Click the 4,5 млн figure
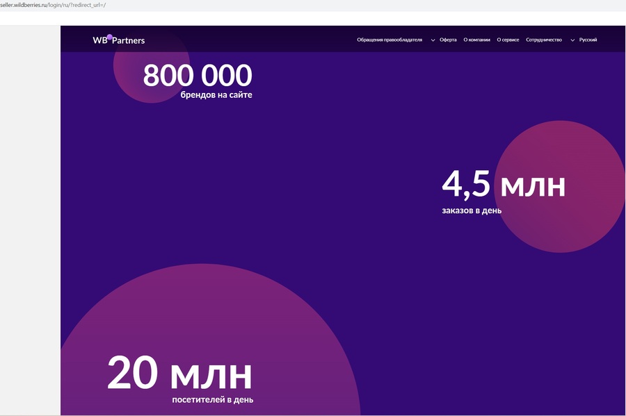The image size is (626, 416). click(x=504, y=184)
